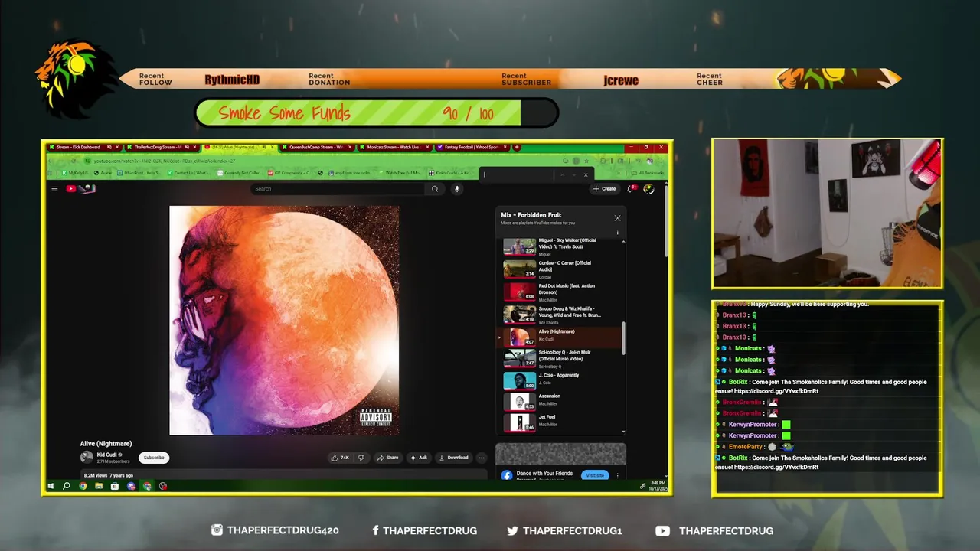Open Windows taskbar search
Image resolution: width=980 pixels, height=551 pixels.
[67, 486]
